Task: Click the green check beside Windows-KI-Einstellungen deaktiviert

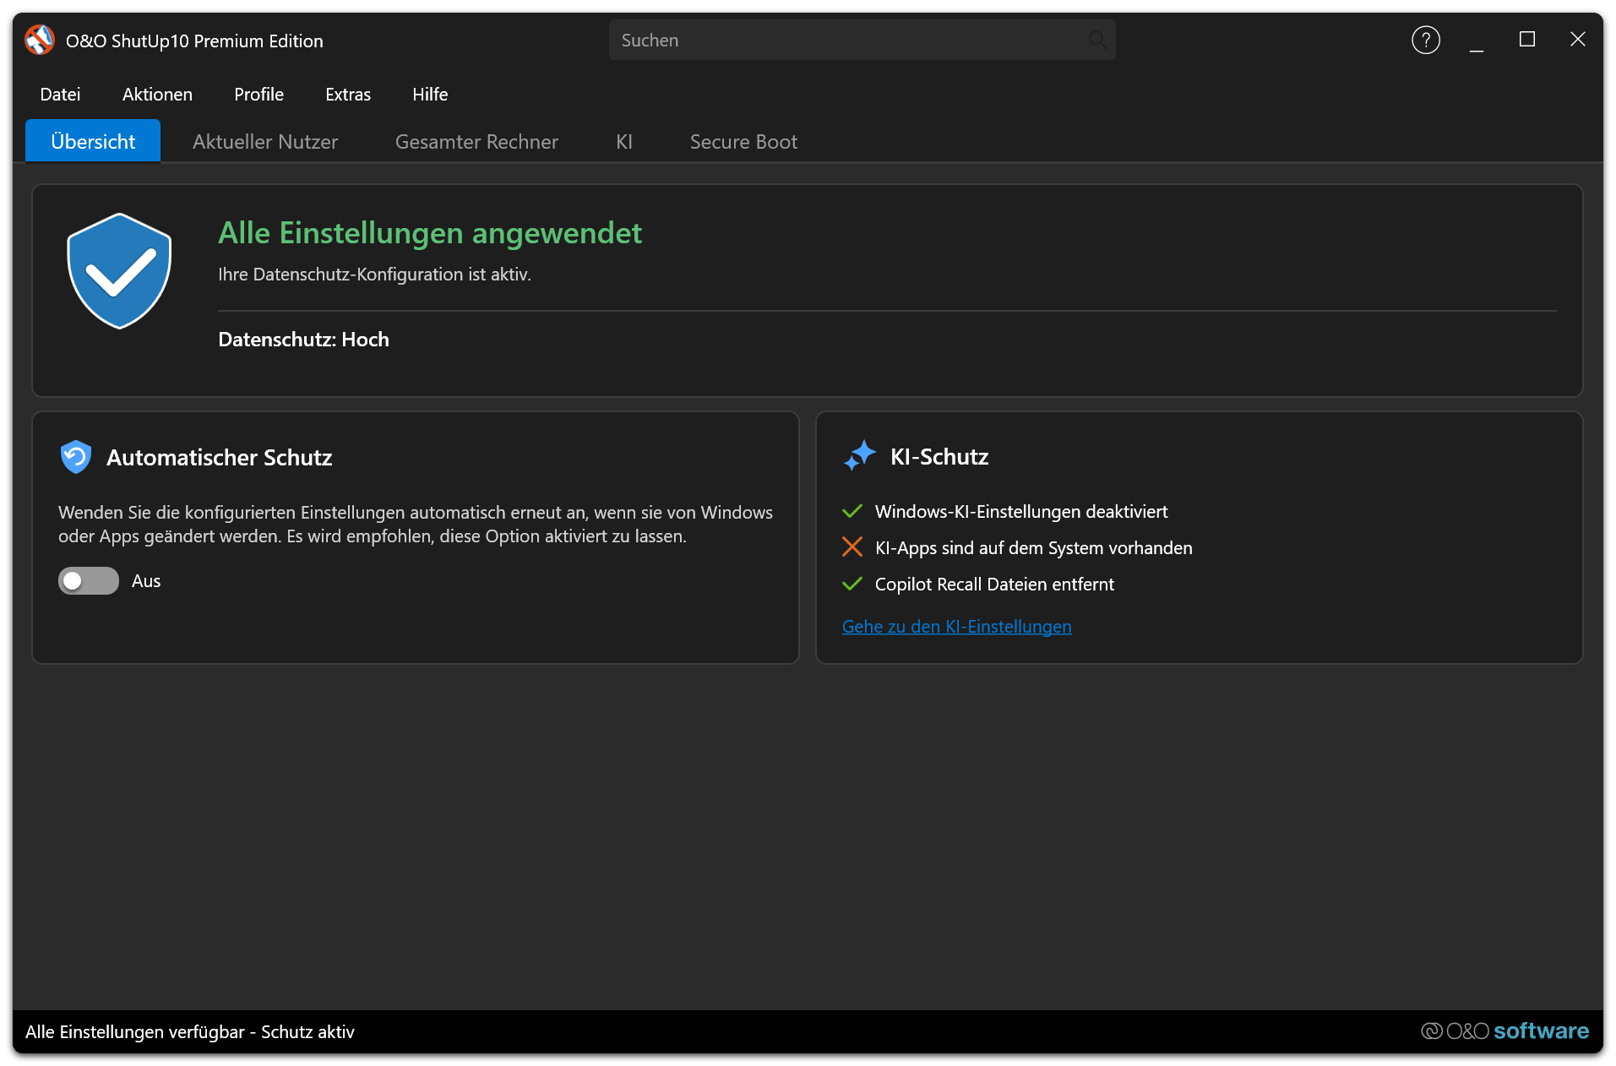Action: [852, 511]
